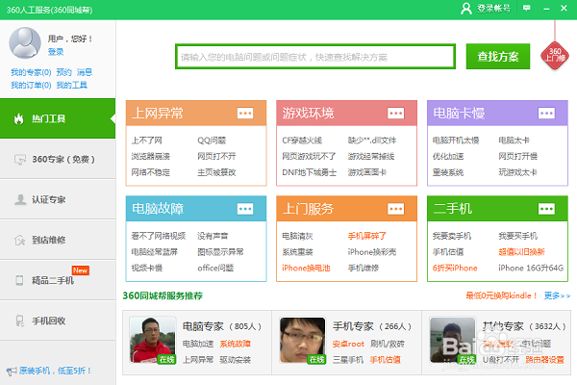Screen dimensions: 577x385
Task: Click the 电脑专家 expert photo
Action: (153, 341)
